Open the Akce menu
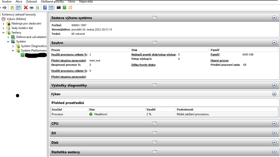The height and width of the screenshot is (157, 280). click(x=19, y=1)
